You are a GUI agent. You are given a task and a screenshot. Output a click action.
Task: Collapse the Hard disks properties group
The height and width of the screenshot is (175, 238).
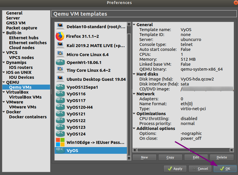pos(134,74)
